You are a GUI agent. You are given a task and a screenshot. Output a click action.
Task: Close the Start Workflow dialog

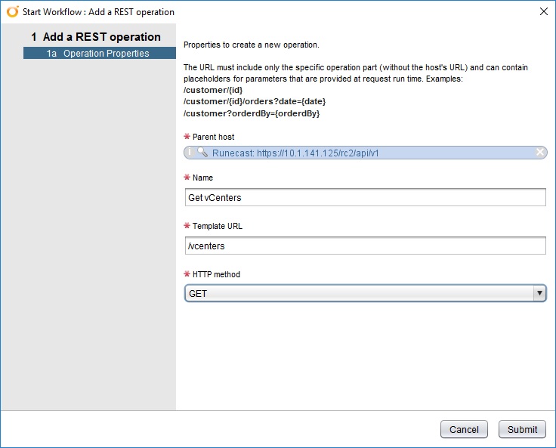point(544,11)
